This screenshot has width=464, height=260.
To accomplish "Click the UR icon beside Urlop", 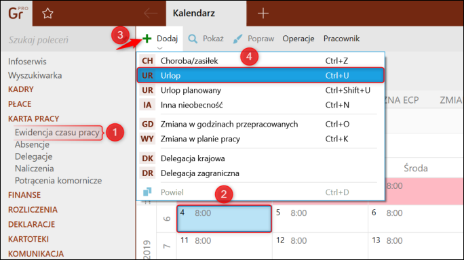I will pyautogui.click(x=147, y=75).
